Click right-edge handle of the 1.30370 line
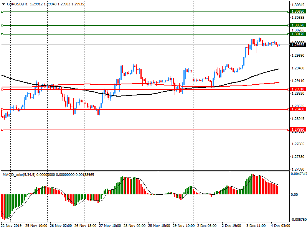Screen dimensions: 307x230 288,25
